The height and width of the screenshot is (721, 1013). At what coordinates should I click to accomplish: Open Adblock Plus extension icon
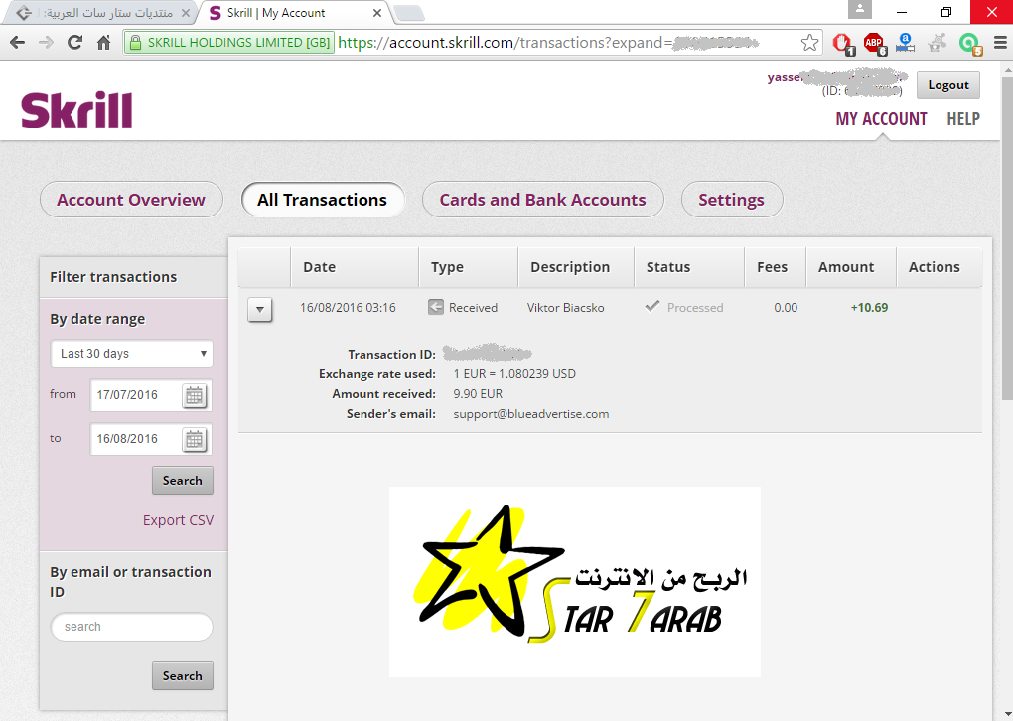[873, 43]
